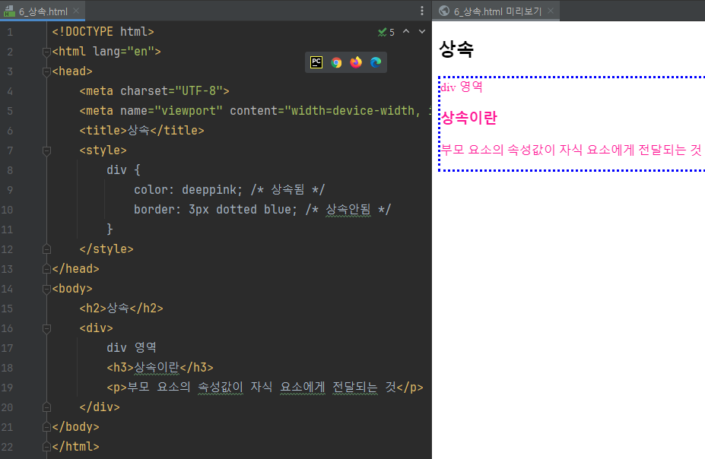The image size is (705, 459).
Task: Click the 상속이란 pink heading in preview
Action: click(469, 118)
